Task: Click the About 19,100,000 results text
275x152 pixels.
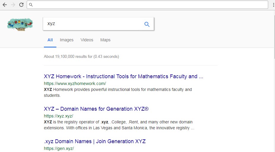Action: [81, 57]
